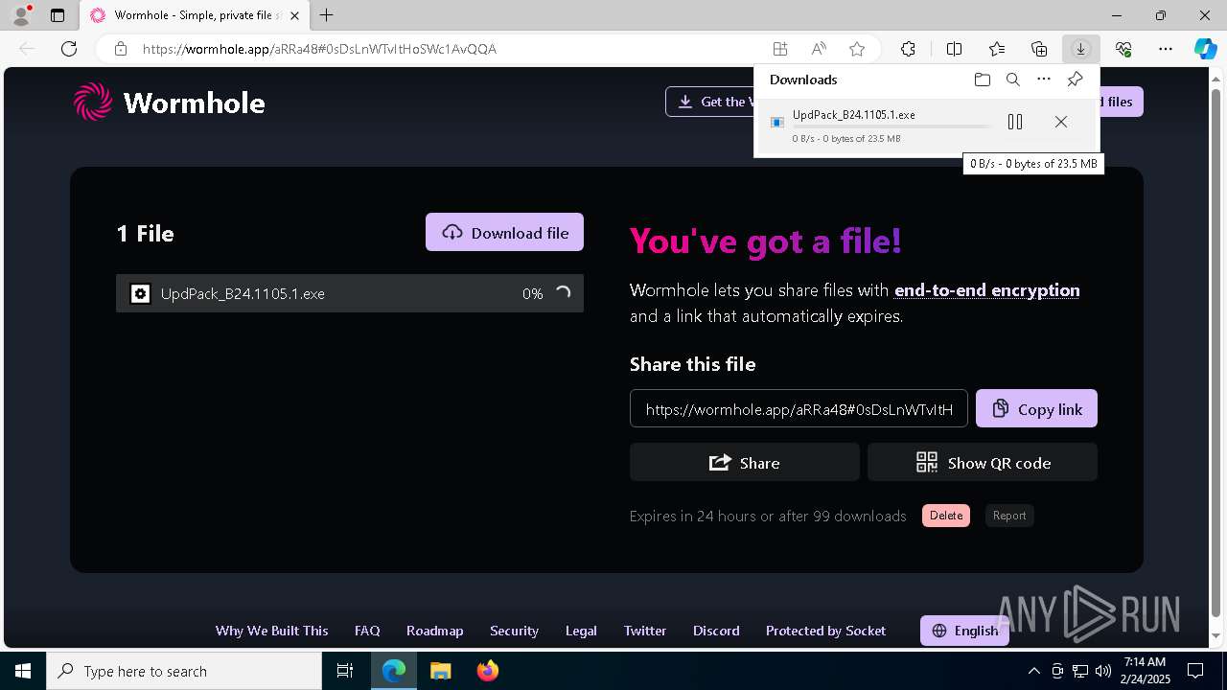This screenshot has height=690, width=1227.
Task: Open the tab actions menu icon
Action: coord(58,15)
